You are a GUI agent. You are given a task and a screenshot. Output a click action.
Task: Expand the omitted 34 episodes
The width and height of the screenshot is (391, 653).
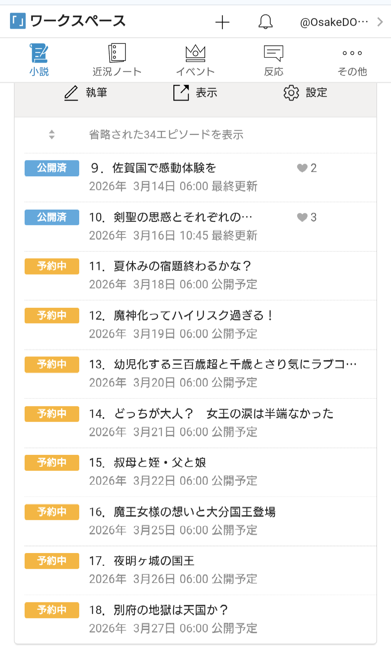(x=166, y=135)
